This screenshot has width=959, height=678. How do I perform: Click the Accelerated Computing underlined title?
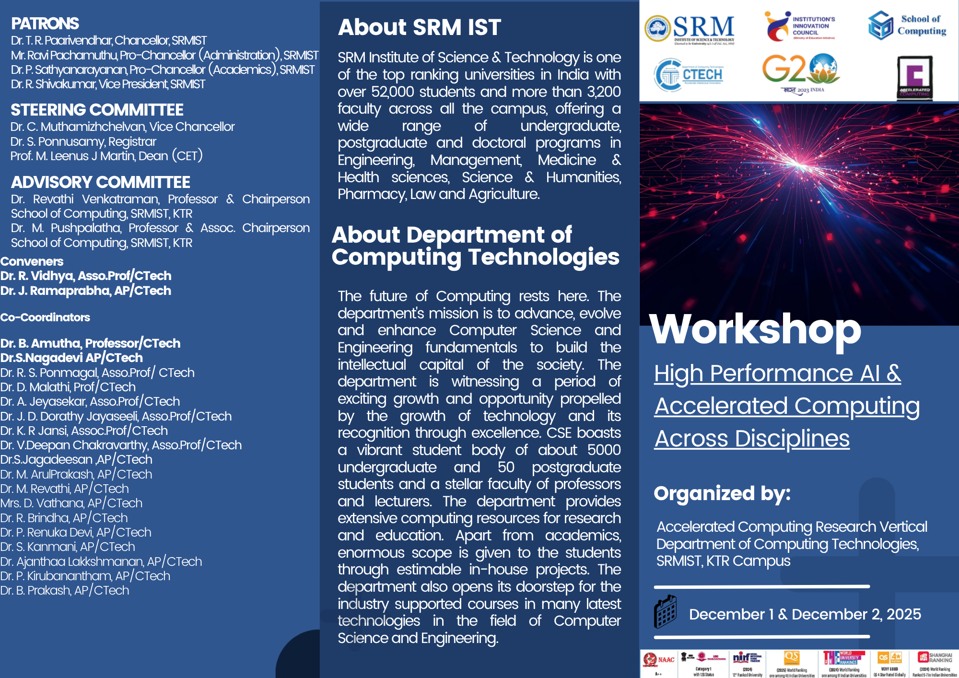coord(787,406)
